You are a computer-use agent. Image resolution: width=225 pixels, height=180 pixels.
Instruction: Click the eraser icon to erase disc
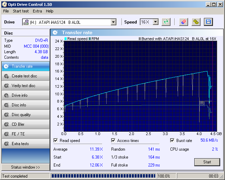click(x=184, y=22)
